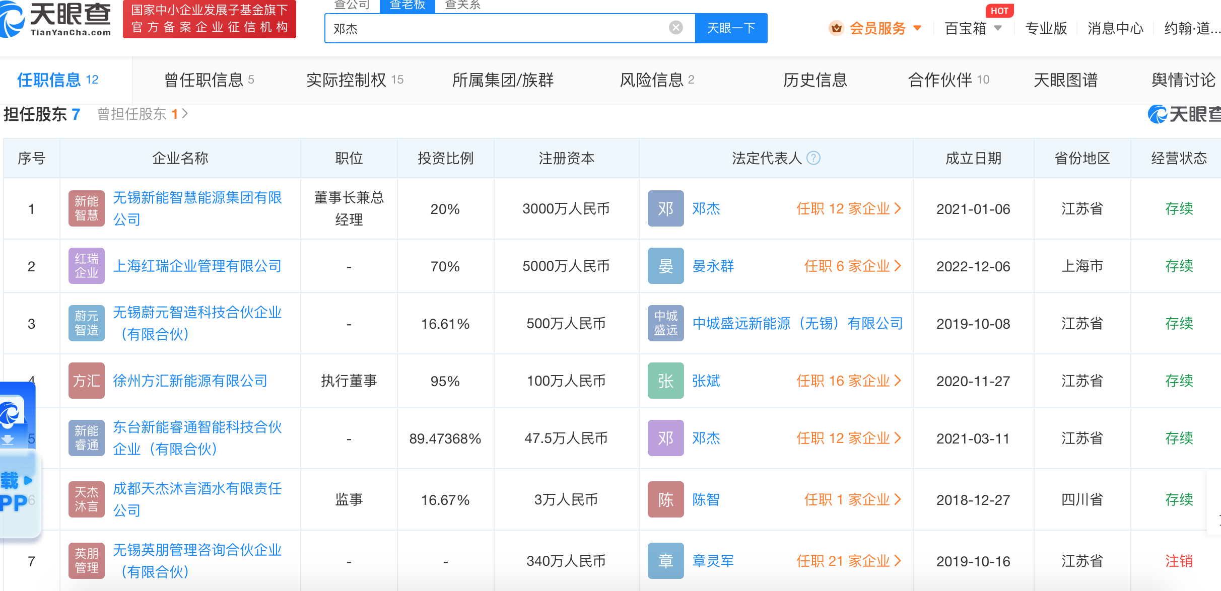Click the 新能智慧 company logo badge
Screen dimensions: 1221x591
pyautogui.click(x=86, y=208)
